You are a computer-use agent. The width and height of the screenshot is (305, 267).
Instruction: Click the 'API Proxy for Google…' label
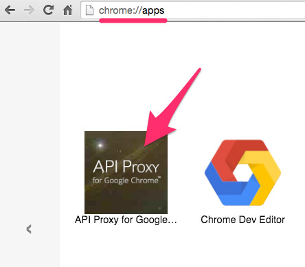click(x=126, y=220)
